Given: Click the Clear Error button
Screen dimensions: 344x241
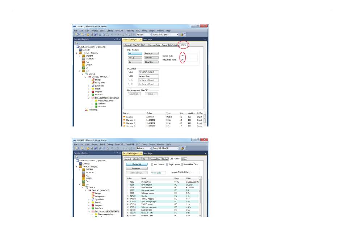Looking at the screenshot, I should [151, 62].
